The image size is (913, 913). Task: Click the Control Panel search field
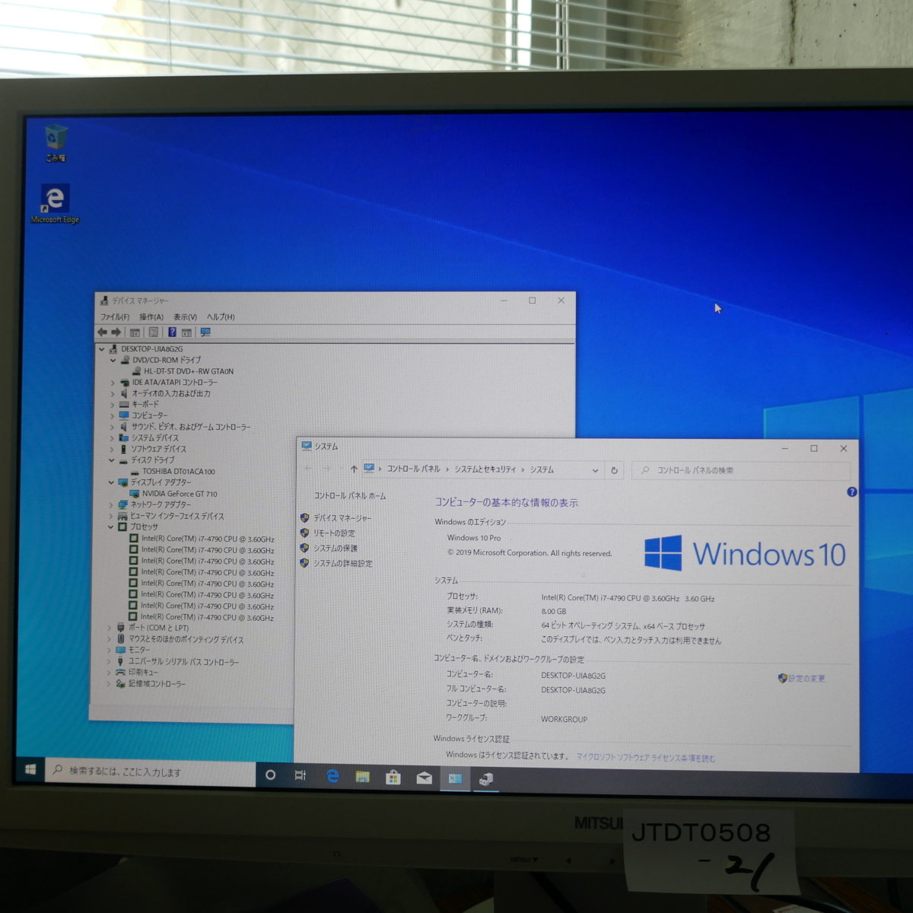(x=741, y=470)
